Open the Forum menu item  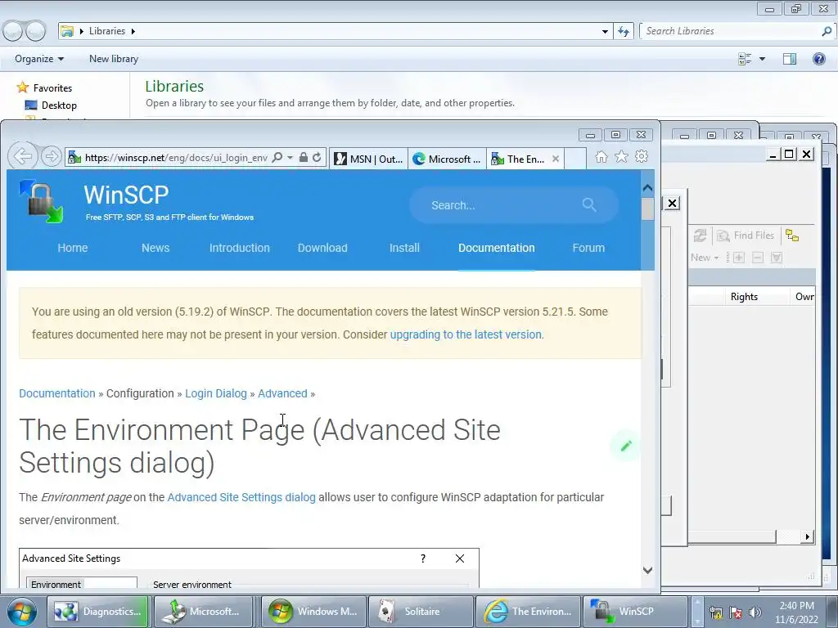(588, 248)
